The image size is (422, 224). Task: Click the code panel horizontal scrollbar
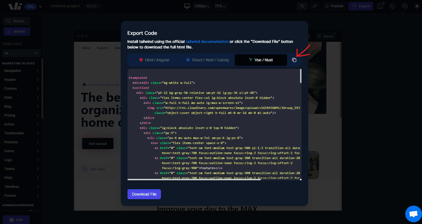194,180
